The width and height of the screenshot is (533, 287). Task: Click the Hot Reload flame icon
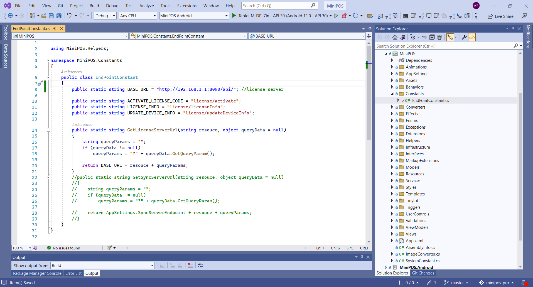coord(344,16)
